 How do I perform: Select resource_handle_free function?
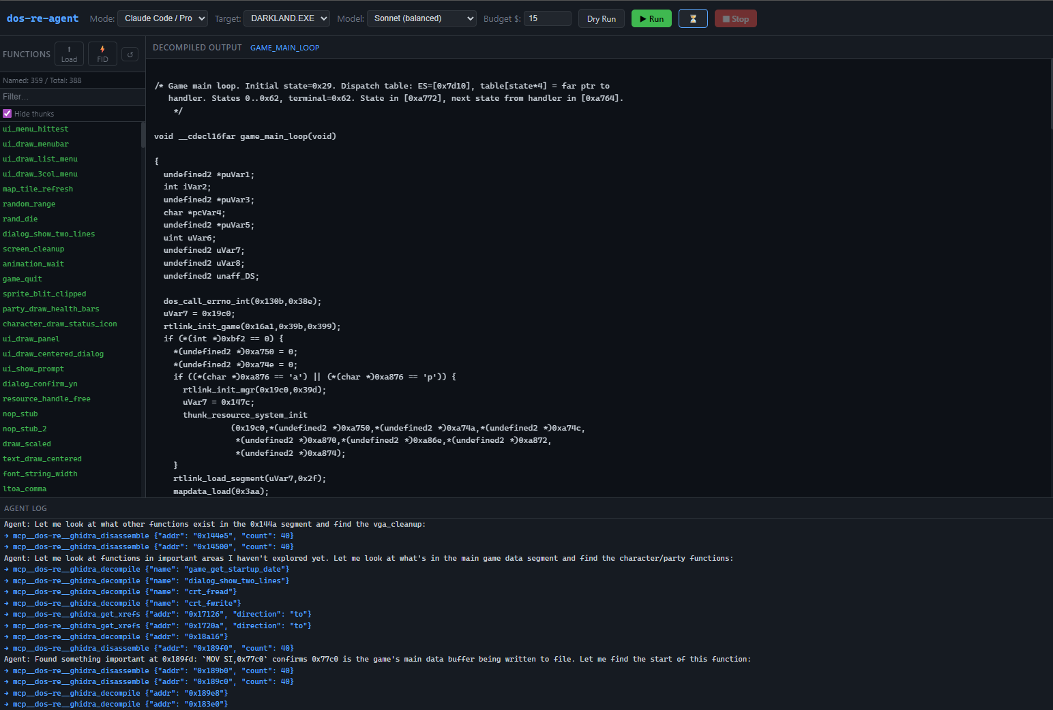(46, 399)
